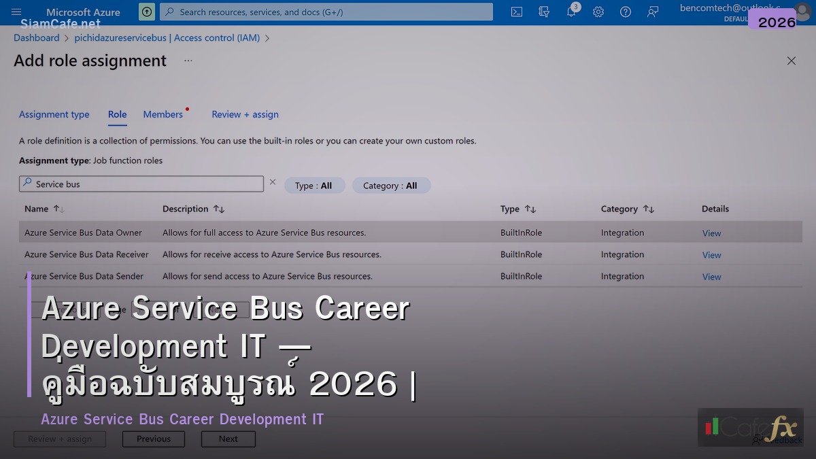The image size is (816, 459).
Task: View details of Azure Service Bus Data Sender
Action: click(711, 277)
